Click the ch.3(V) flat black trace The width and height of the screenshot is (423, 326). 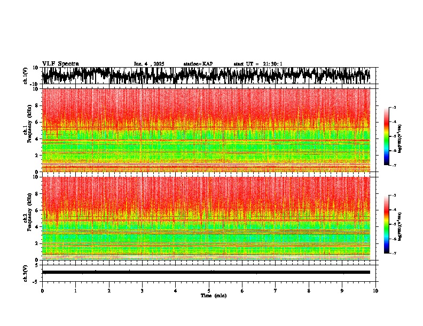coord(206,272)
